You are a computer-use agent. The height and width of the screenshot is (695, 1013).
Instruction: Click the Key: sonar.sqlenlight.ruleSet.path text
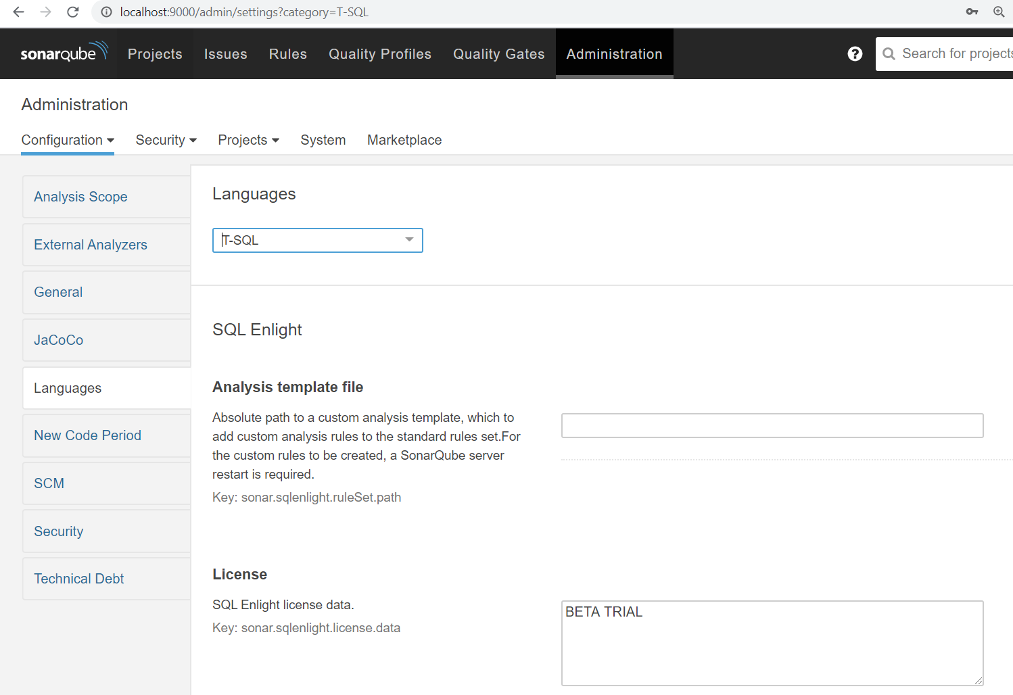[x=307, y=497]
